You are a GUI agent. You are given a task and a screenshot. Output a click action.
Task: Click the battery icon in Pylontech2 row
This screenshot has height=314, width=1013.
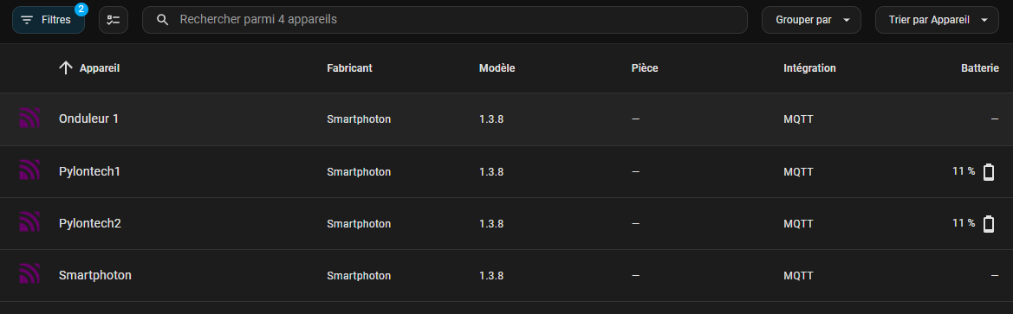click(989, 224)
